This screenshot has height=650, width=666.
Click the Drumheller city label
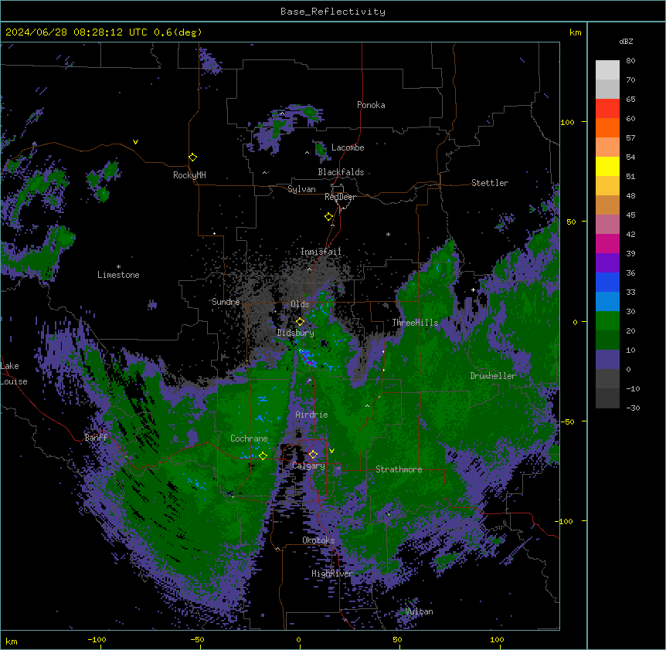tap(493, 376)
